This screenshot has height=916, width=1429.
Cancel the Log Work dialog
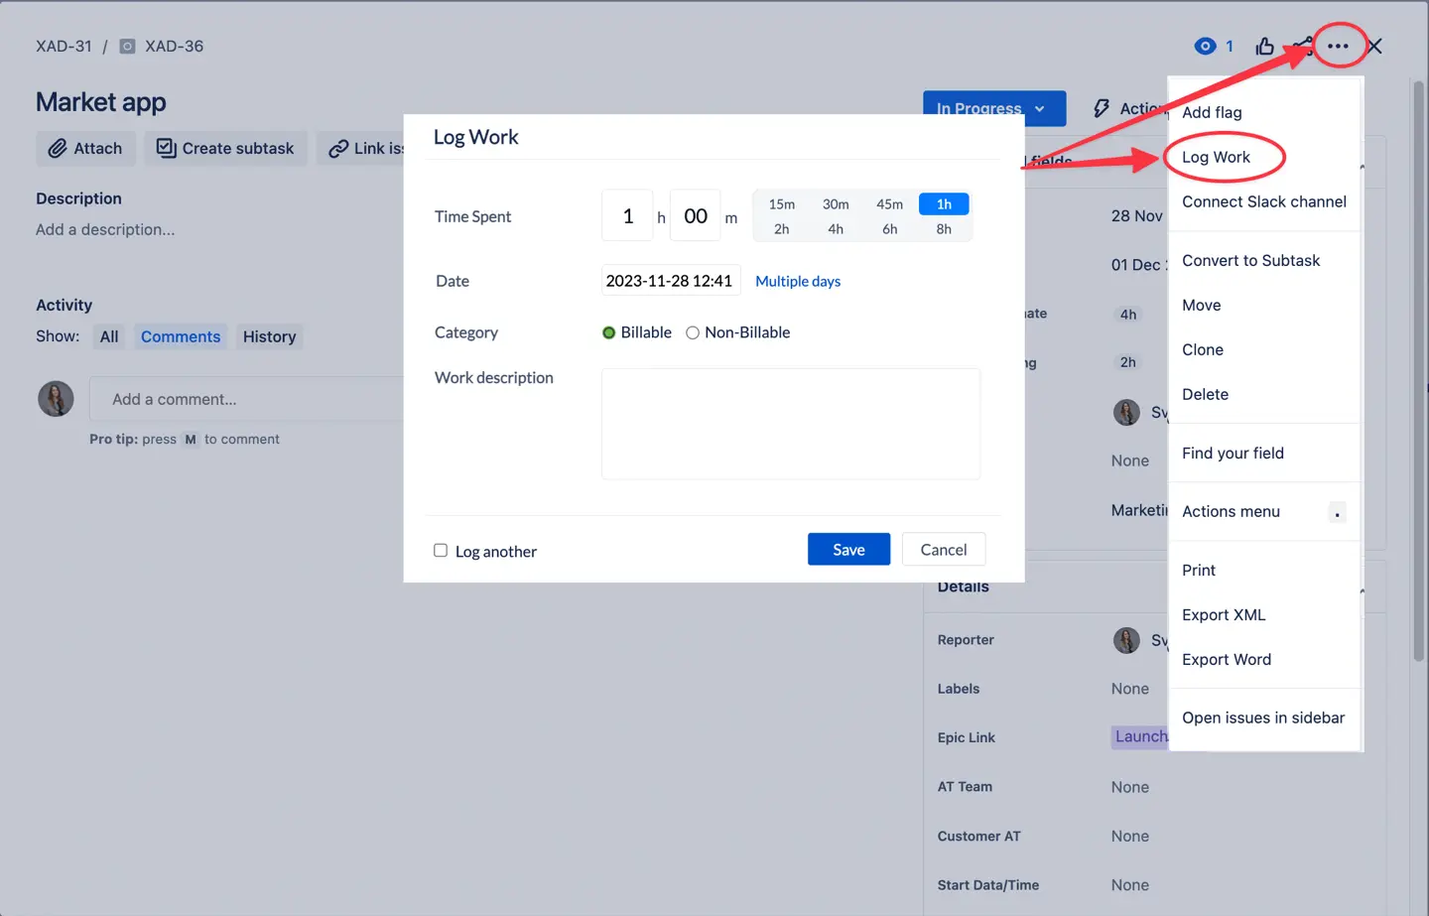pyautogui.click(x=943, y=549)
